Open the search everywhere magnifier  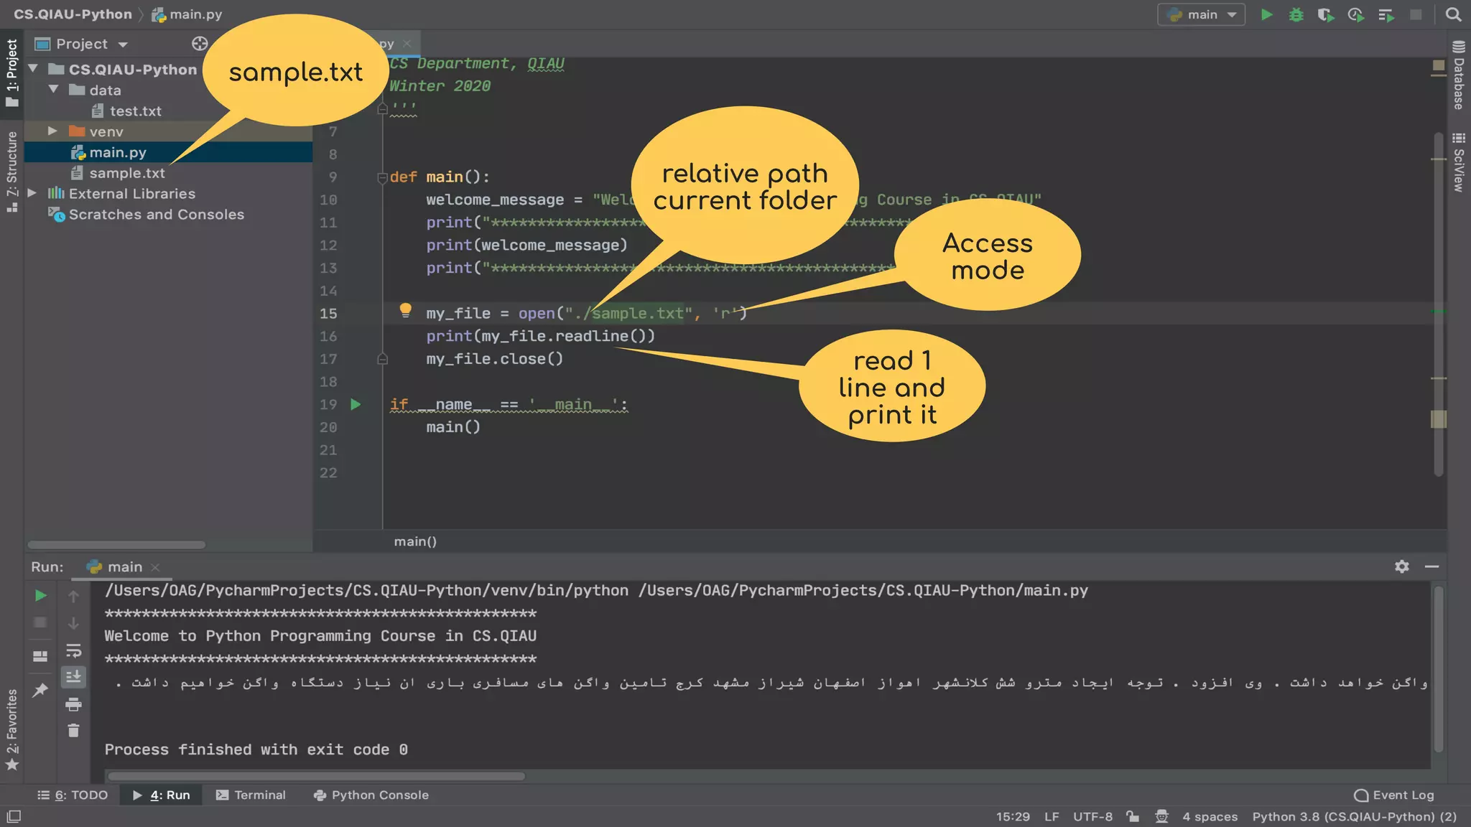tap(1453, 14)
